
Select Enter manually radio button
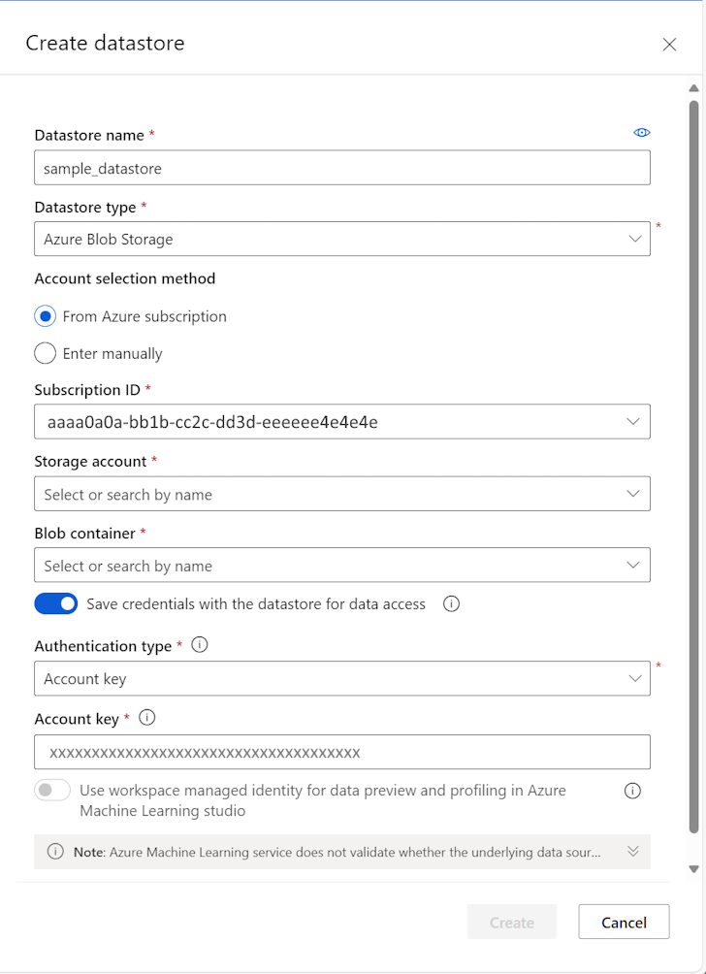45,353
